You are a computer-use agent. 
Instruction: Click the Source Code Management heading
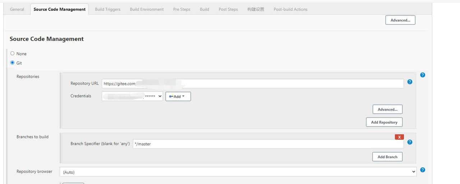click(47, 39)
